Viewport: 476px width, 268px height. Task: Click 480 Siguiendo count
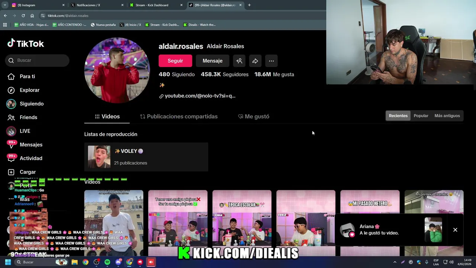(177, 74)
